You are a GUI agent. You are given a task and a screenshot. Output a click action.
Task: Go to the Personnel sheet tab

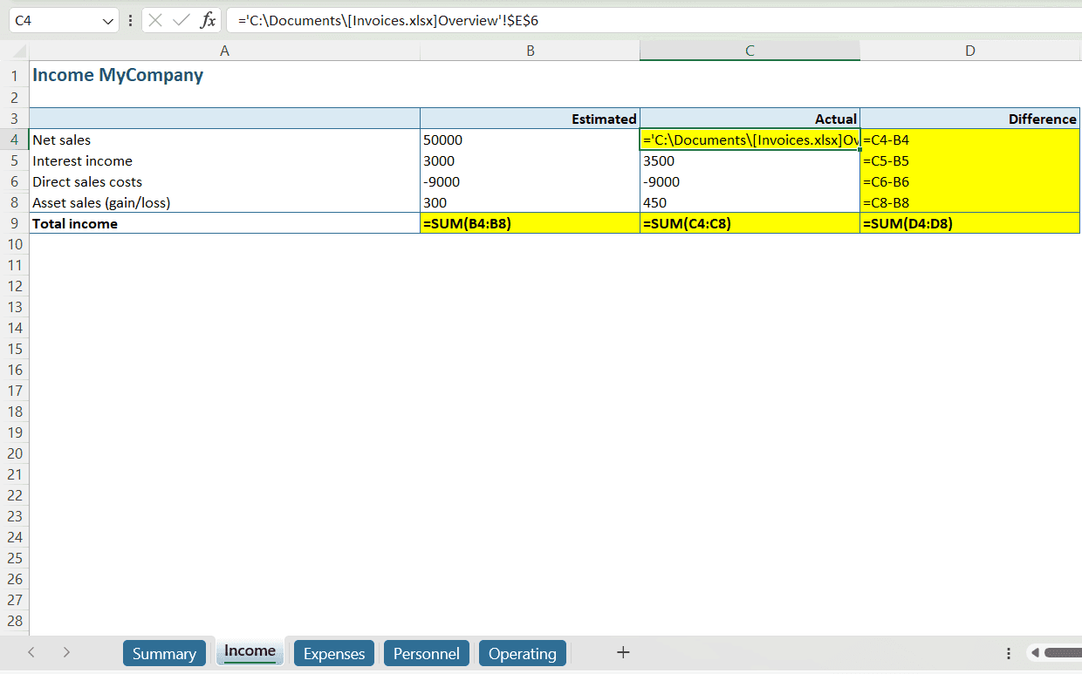pos(426,653)
